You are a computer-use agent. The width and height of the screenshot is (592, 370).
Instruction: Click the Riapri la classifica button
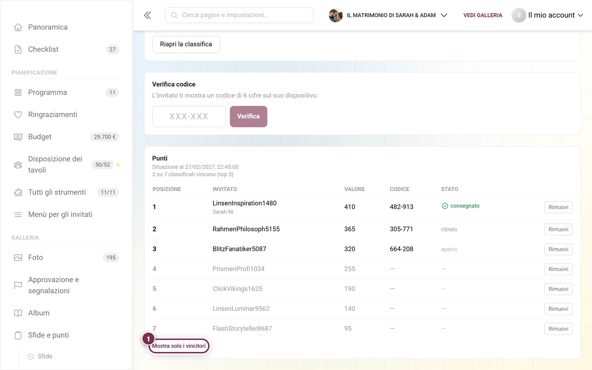(x=186, y=44)
